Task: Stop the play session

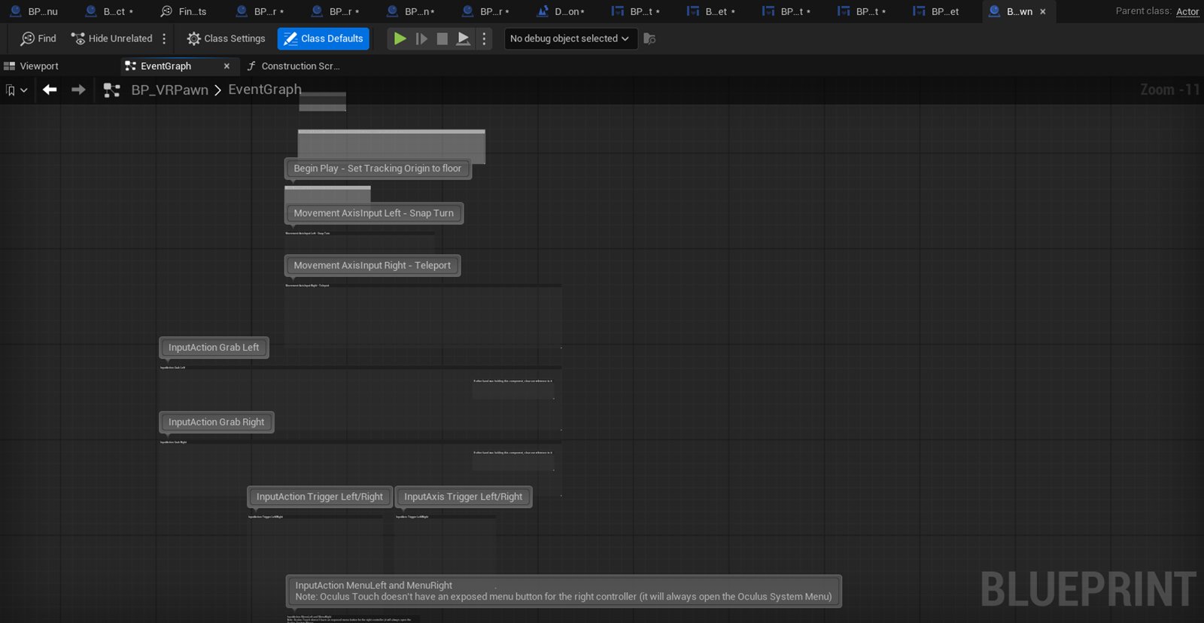Action: tap(442, 38)
